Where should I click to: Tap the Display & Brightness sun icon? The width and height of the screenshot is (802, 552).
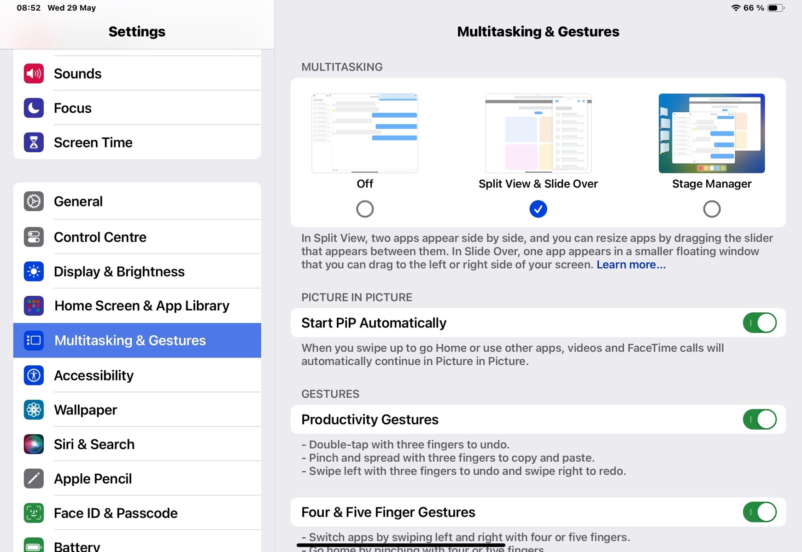click(x=34, y=271)
